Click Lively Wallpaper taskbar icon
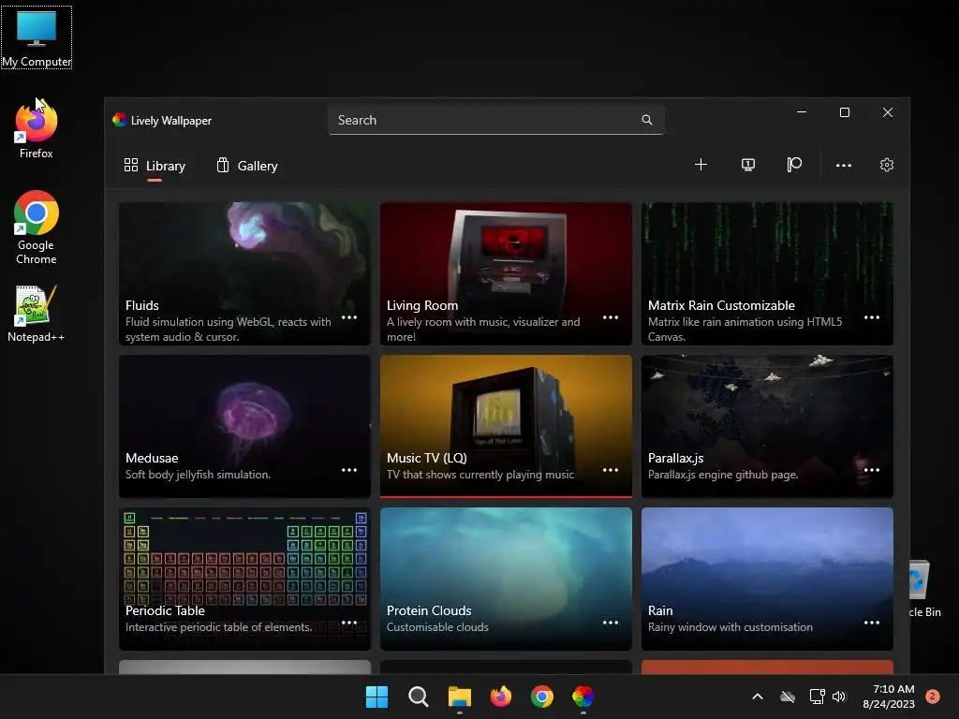Screen dimensions: 959x719 (583, 697)
